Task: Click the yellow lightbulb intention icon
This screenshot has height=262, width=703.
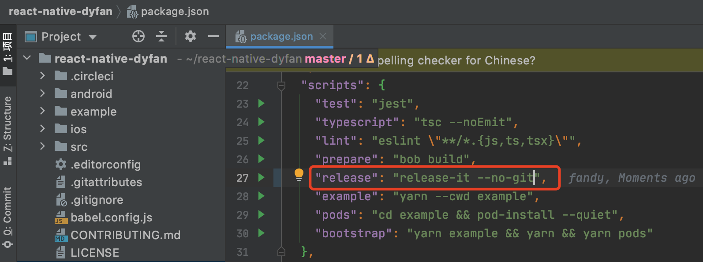Action: pos(299,175)
